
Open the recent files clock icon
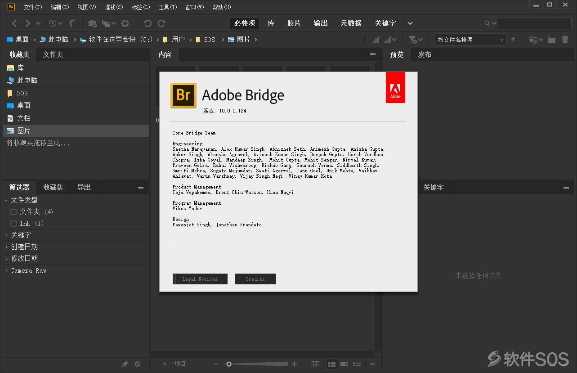click(52, 23)
